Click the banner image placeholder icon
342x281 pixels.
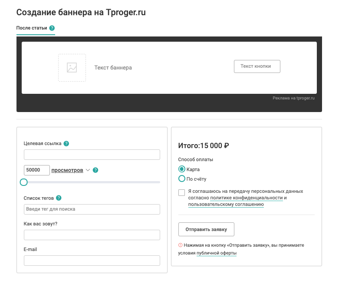pyautogui.click(x=72, y=68)
